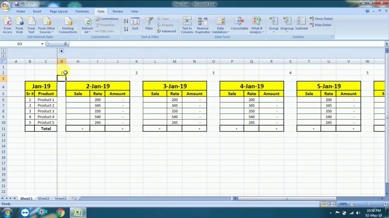The width and height of the screenshot is (389, 218).
Task: Open the Review tab
Action: tap(118, 11)
